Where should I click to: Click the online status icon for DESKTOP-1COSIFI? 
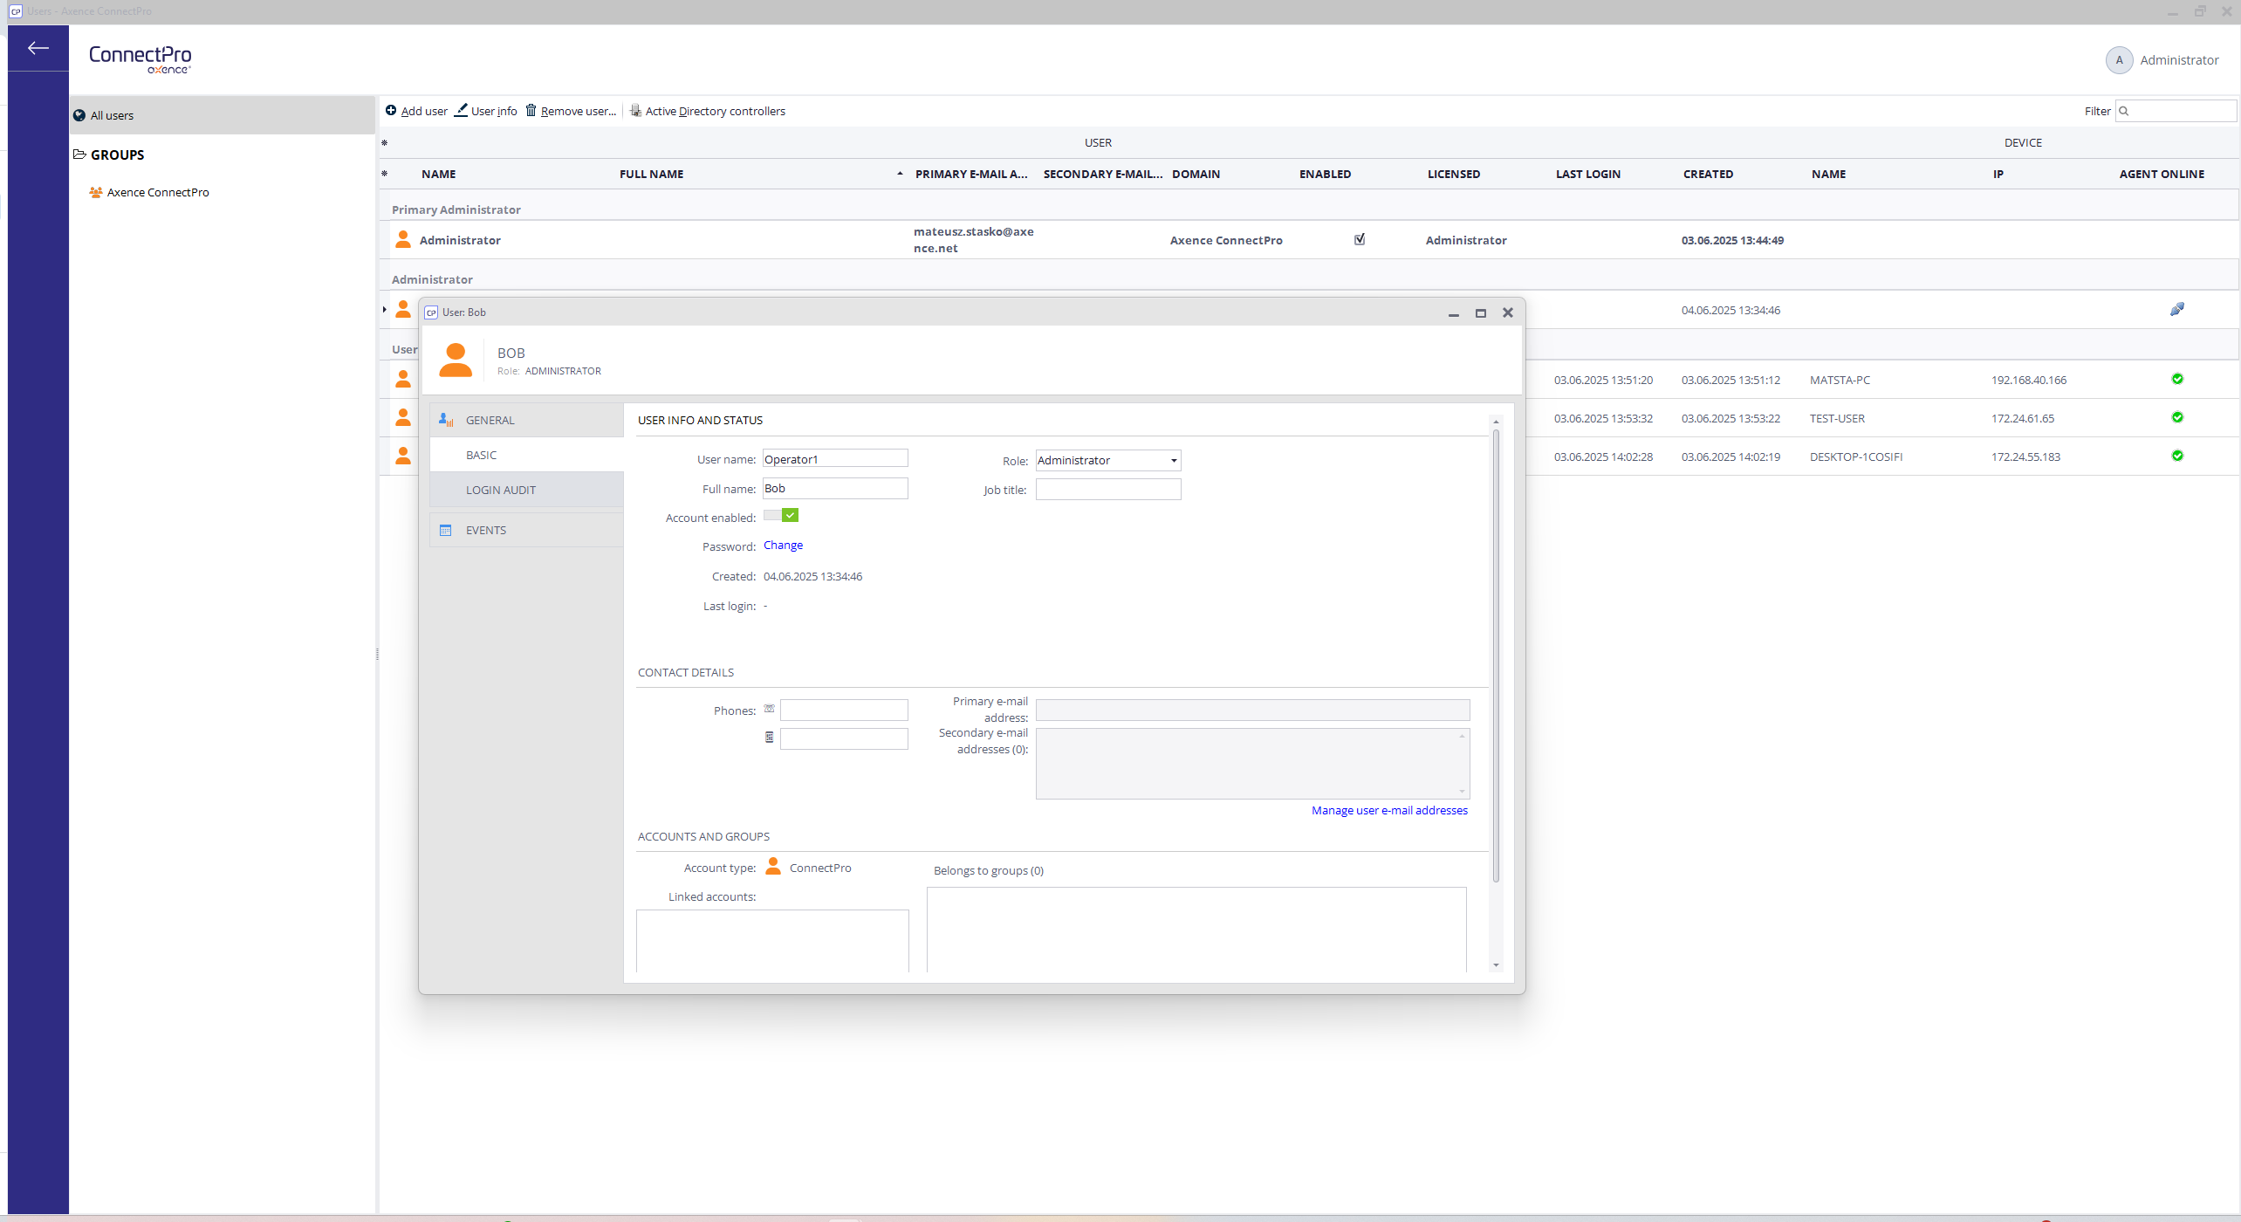(x=2177, y=456)
